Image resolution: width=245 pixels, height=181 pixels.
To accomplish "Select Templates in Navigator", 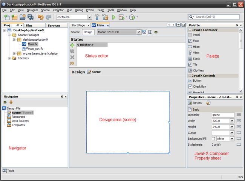I will 18,125.
